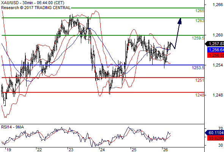Select the 1263 green resistance label

200,21
